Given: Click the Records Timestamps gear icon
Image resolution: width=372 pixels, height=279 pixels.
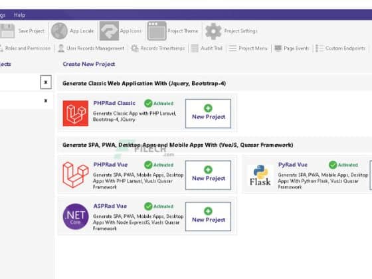Looking at the screenshot, I should pos(135,48).
